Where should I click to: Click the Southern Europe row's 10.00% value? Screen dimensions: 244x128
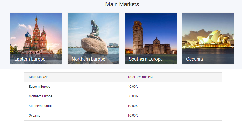coord(133,106)
